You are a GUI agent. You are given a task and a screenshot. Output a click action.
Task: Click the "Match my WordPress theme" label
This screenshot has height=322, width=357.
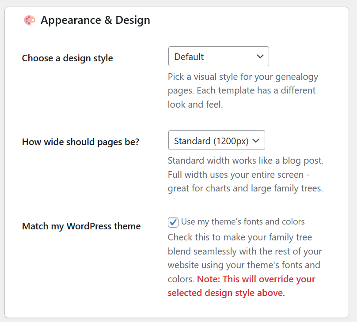(81, 226)
